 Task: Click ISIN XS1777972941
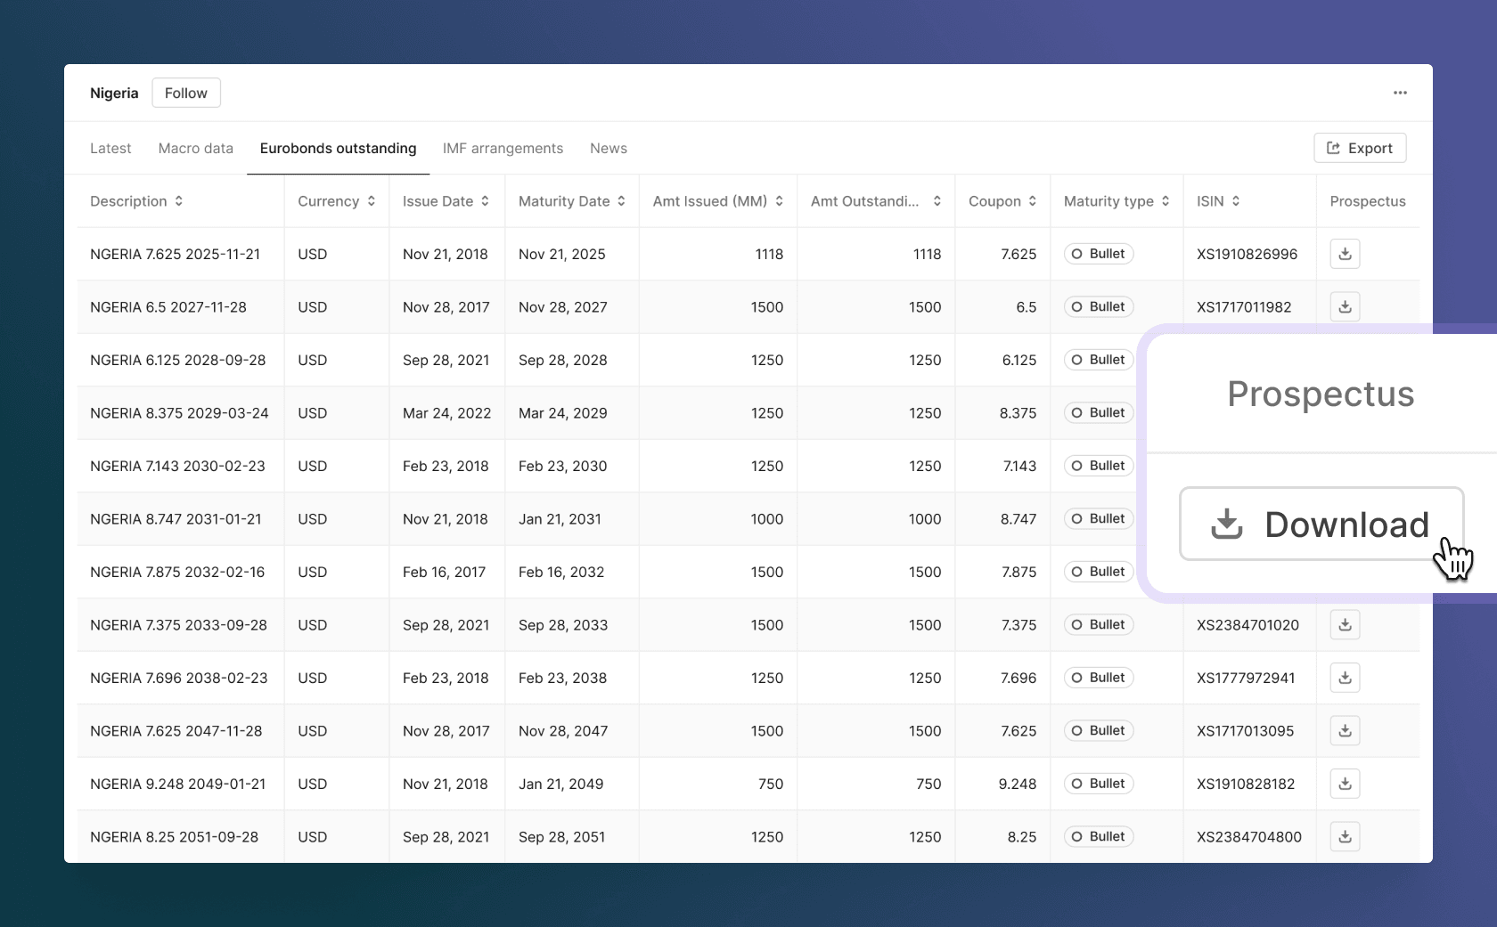click(1246, 678)
